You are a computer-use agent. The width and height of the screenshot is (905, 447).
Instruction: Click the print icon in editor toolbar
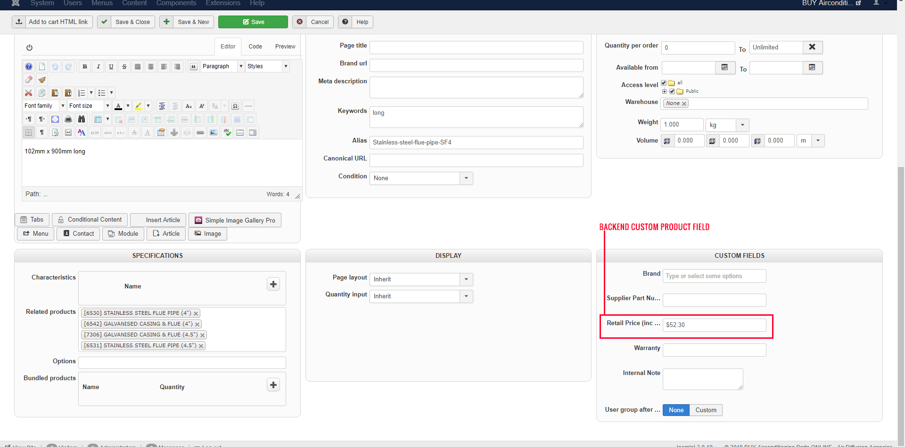68,120
